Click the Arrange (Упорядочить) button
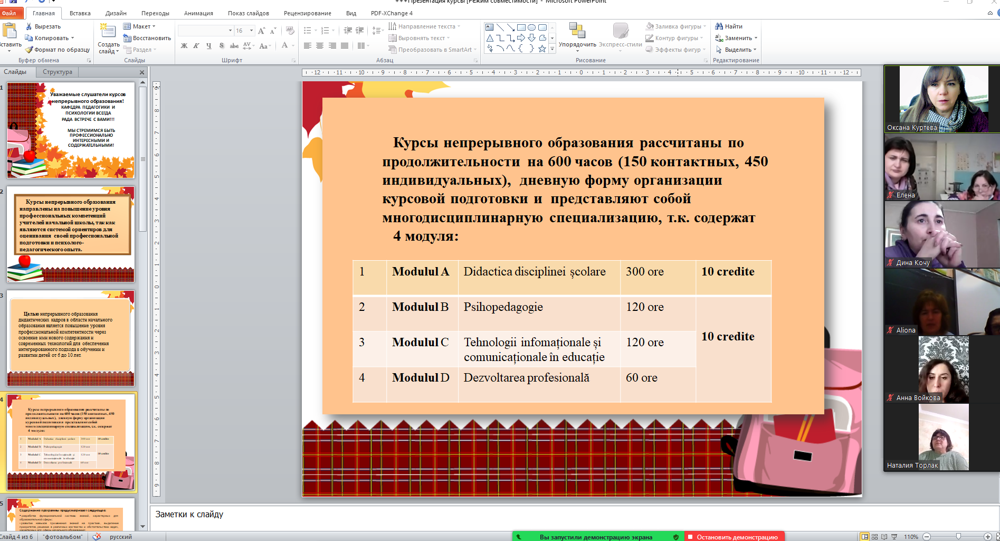The image size is (1000, 541). coord(577,36)
